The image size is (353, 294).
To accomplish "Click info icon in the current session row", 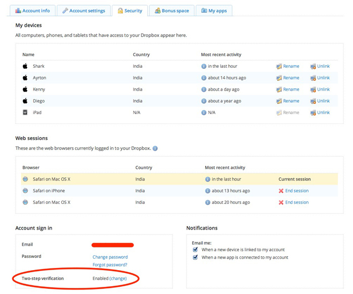I will [207, 180].
